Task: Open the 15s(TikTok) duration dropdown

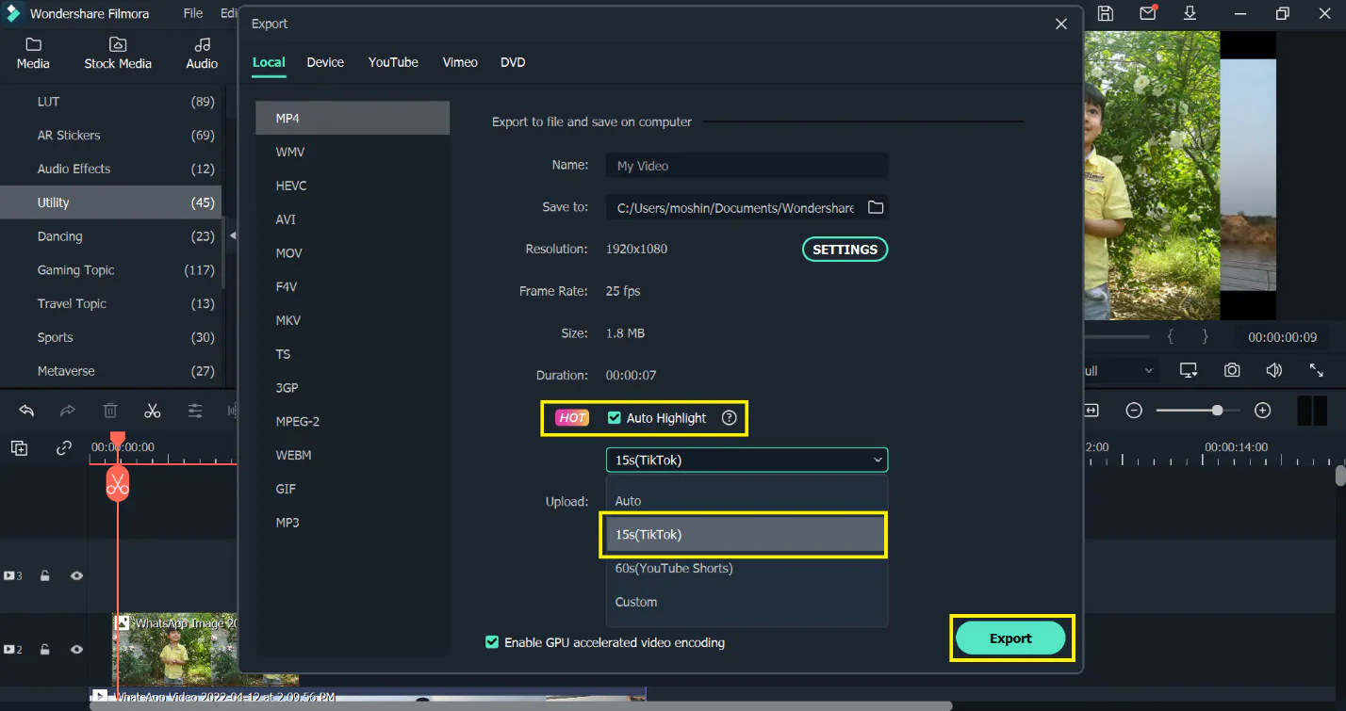Action: [747, 460]
